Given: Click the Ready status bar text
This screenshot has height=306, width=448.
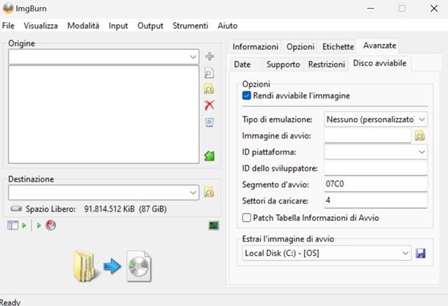Looking at the screenshot, I should pyautogui.click(x=10, y=302).
